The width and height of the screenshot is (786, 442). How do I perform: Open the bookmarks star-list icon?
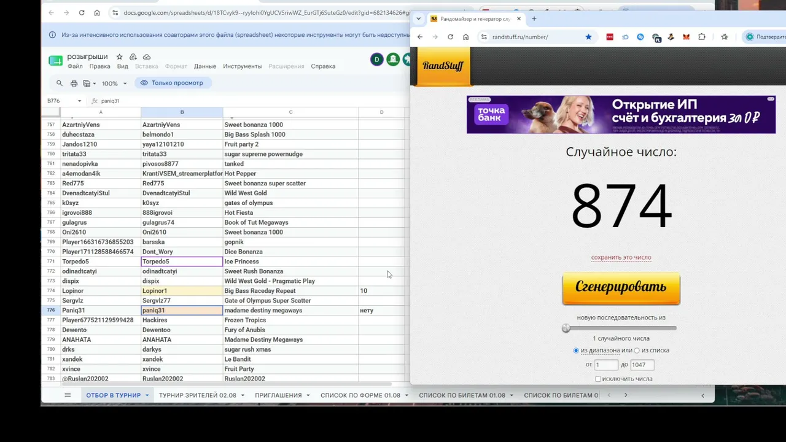tap(725, 37)
